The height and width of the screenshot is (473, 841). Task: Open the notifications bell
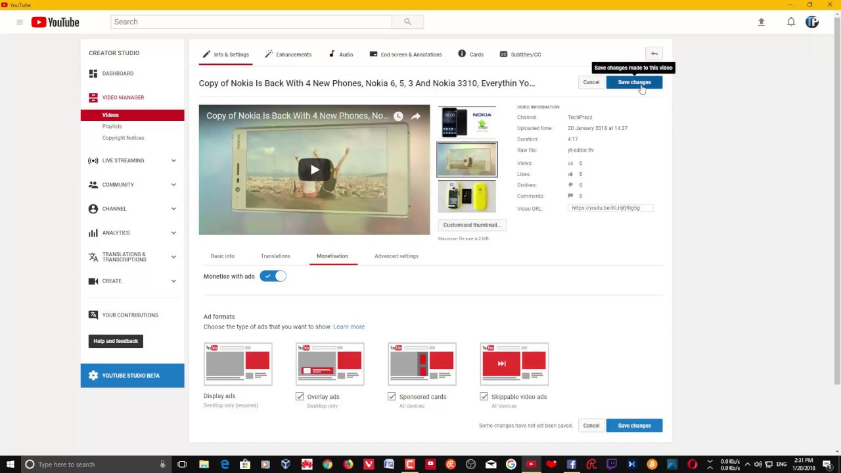click(791, 22)
